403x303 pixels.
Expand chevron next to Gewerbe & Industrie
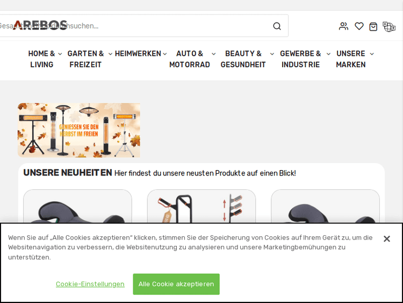(328, 54)
